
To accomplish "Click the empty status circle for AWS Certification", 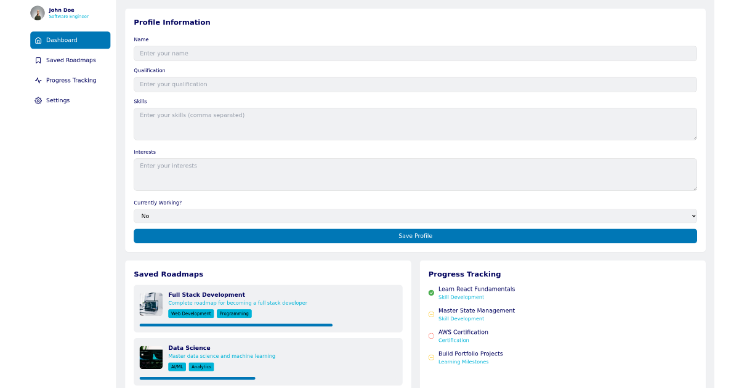I will tap(431, 336).
